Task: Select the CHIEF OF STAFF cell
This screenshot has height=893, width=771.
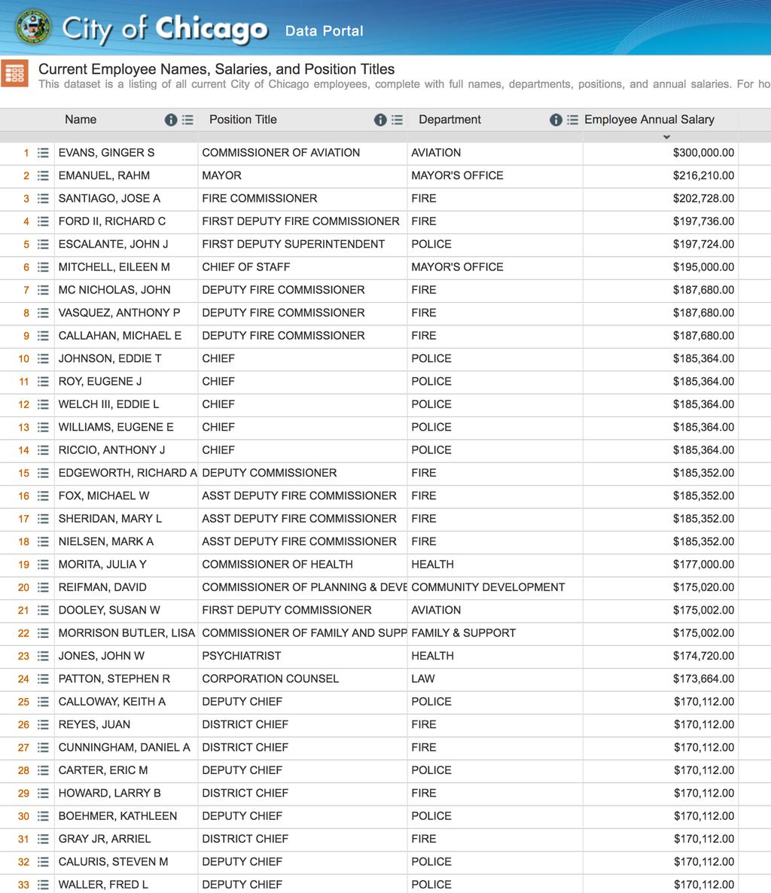Action: 303,267
